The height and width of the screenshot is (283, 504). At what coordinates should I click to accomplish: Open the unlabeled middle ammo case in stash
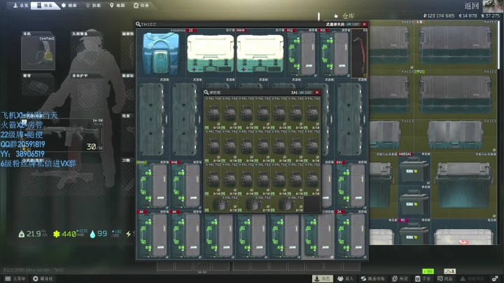(414, 202)
